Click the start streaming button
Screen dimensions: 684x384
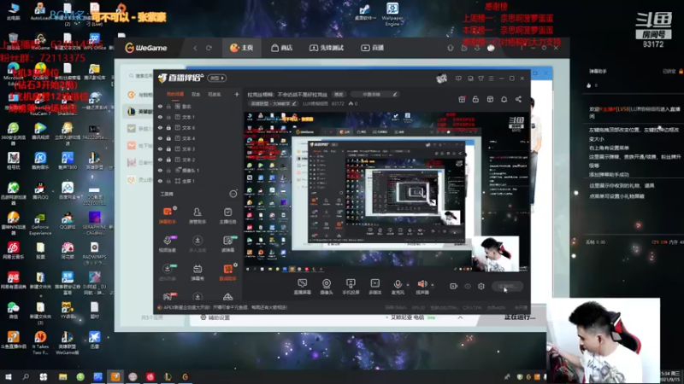point(507,286)
